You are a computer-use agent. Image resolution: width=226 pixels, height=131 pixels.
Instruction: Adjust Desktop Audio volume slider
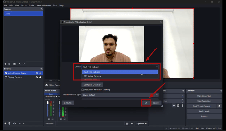click(x=48, y=103)
